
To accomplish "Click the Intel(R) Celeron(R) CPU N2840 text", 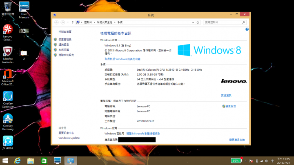I will tap(169, 69).
